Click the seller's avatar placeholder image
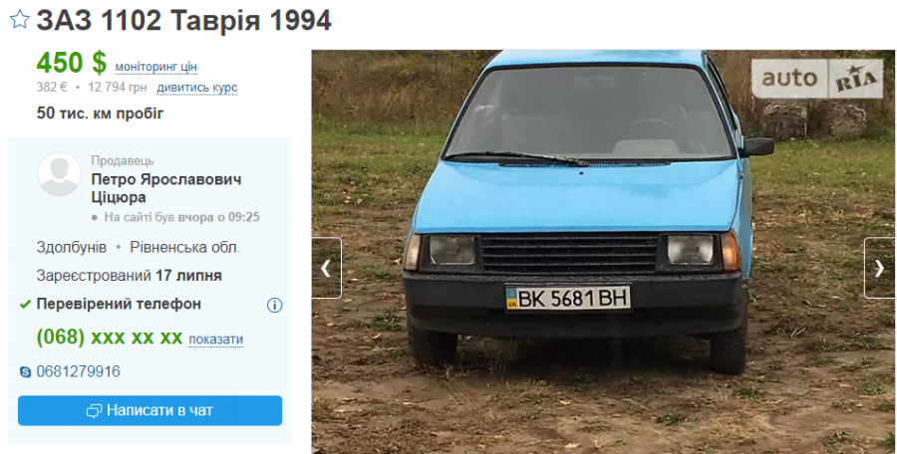 (x=59, y=174)
